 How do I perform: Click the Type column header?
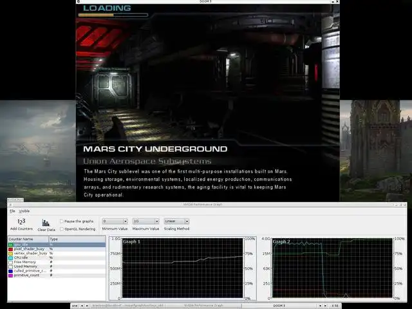[77, 239]
